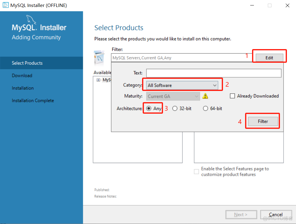This screenshot has width=296, height=224.
Task: Click the Release Notes label text
Action: pos(105,196)
